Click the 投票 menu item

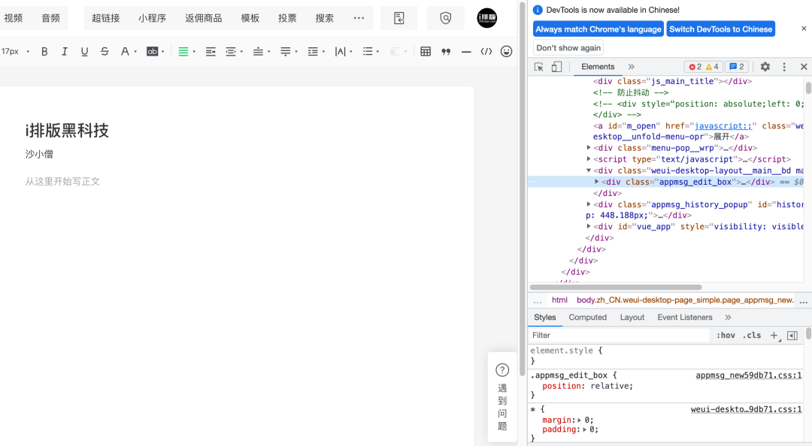(x=287, y=18)
